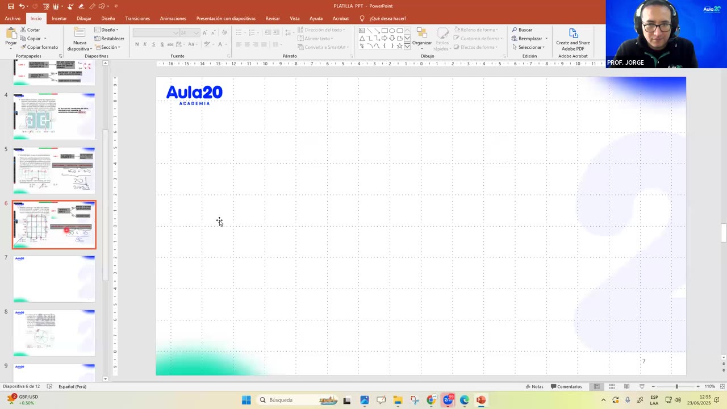Increase font size with the larger A
This screenshot has height=409, width=727.
(x=205, y=33)
